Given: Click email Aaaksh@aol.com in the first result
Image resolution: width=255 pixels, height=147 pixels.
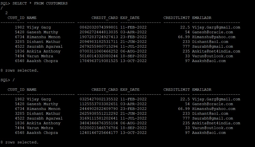Looking at the screenshot, I should pyautogui.click(x=209, y=61).
